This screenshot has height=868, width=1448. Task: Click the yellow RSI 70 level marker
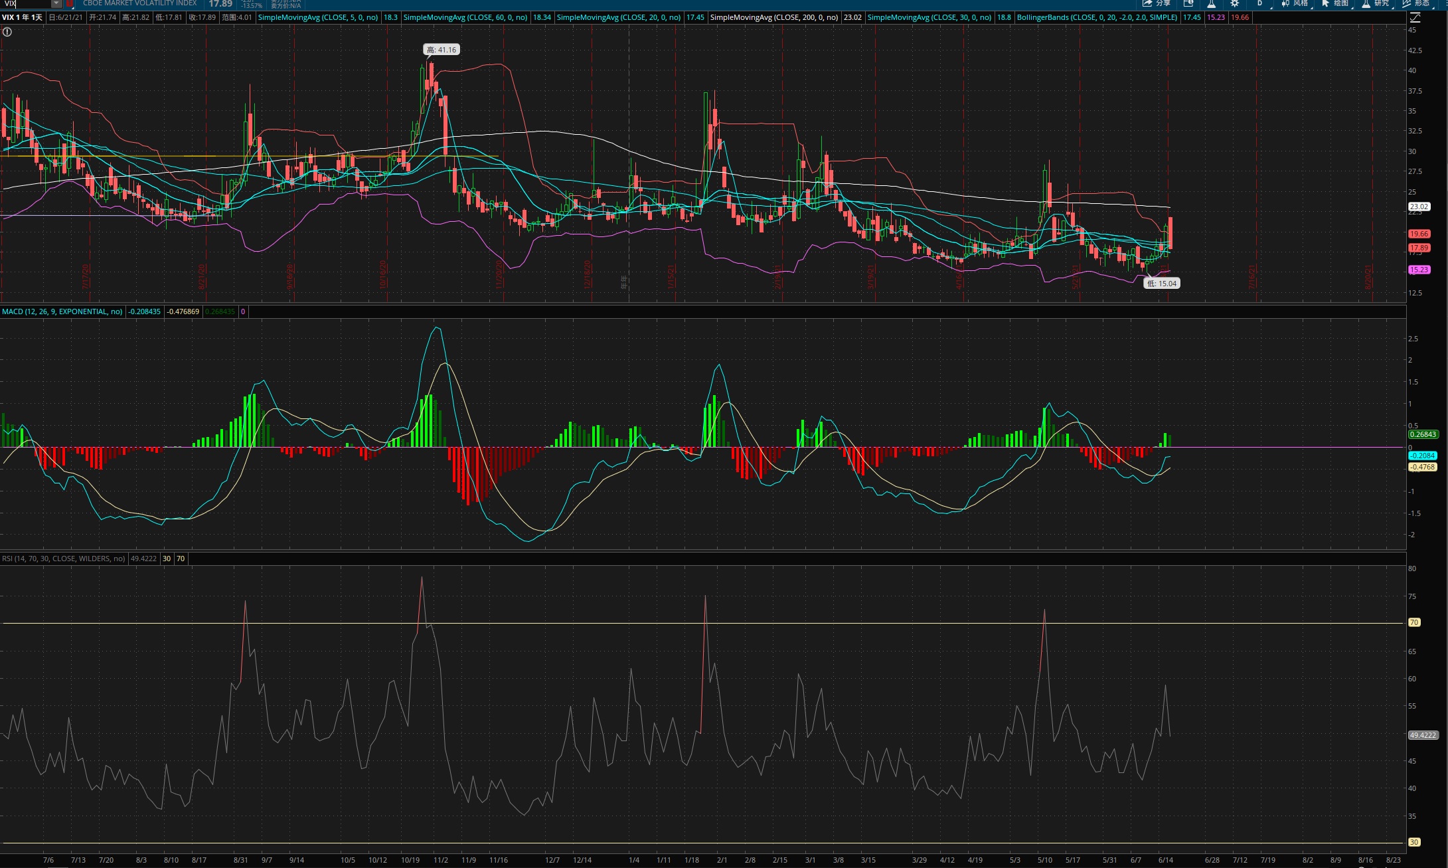[x=1413, y=622]
